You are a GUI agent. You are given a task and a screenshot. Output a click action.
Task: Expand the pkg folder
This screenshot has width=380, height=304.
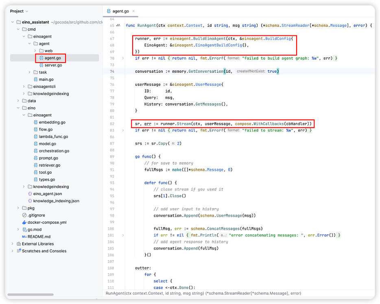tap(18, 208)
